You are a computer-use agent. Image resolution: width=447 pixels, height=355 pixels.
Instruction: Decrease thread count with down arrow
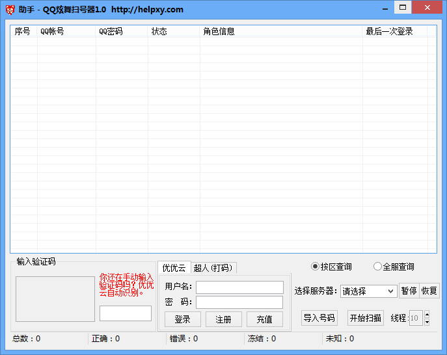click(x=427, y=322)
